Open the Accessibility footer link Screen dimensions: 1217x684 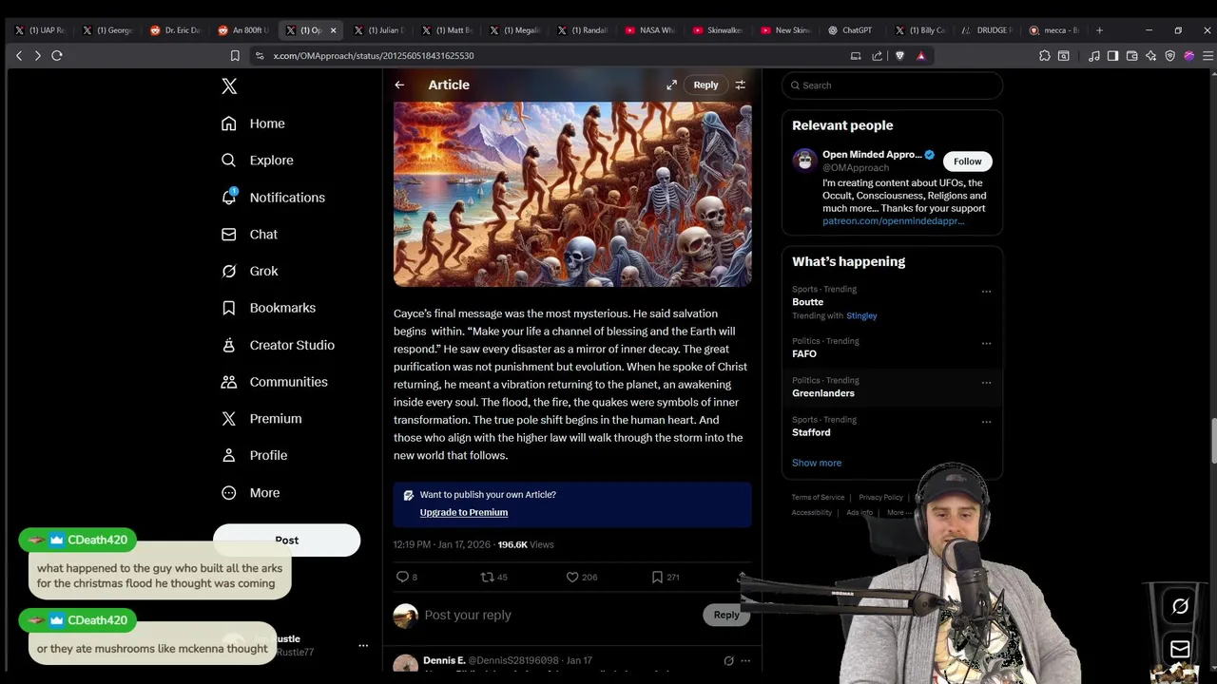tap(812, 512)
